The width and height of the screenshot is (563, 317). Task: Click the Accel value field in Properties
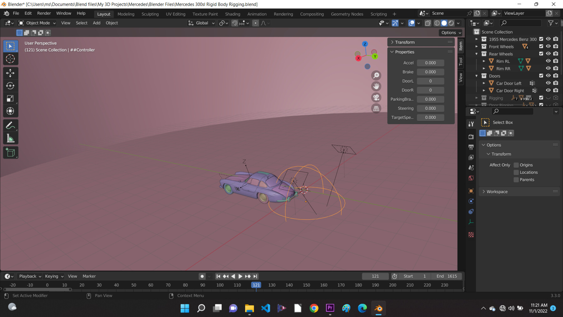430,63
